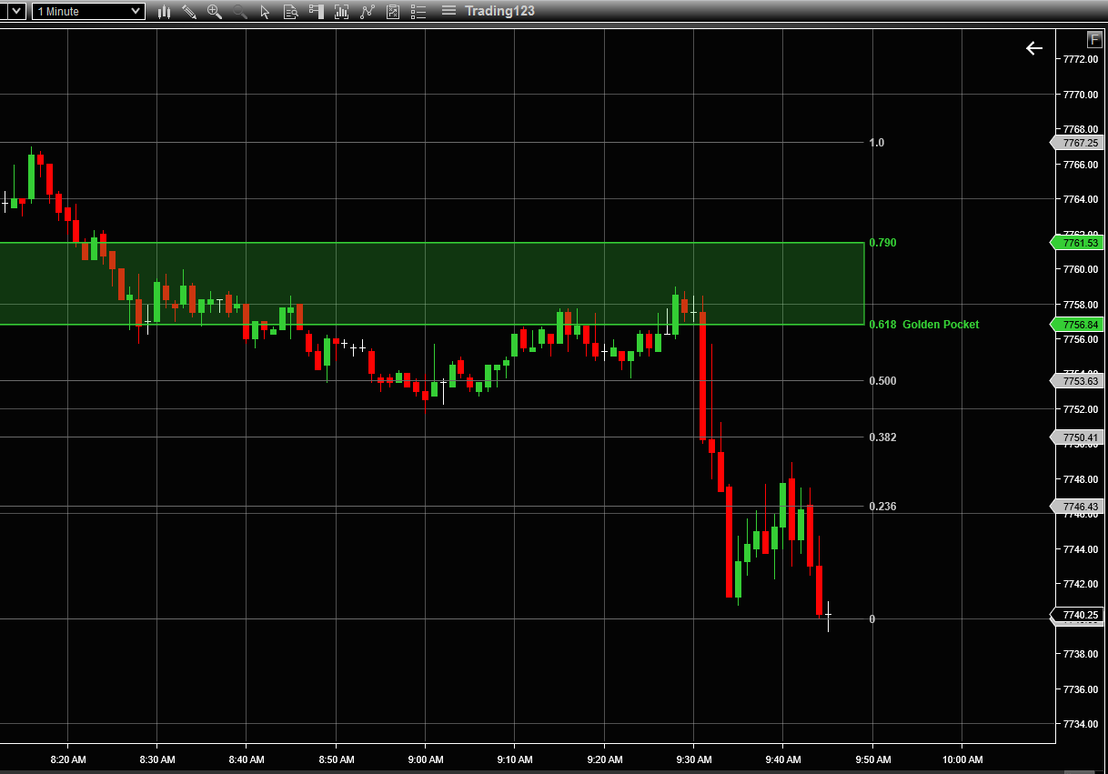The image size is (1108, 774).
Task: Toggle the Chart Trader panel icon
Action: point(317,11)
